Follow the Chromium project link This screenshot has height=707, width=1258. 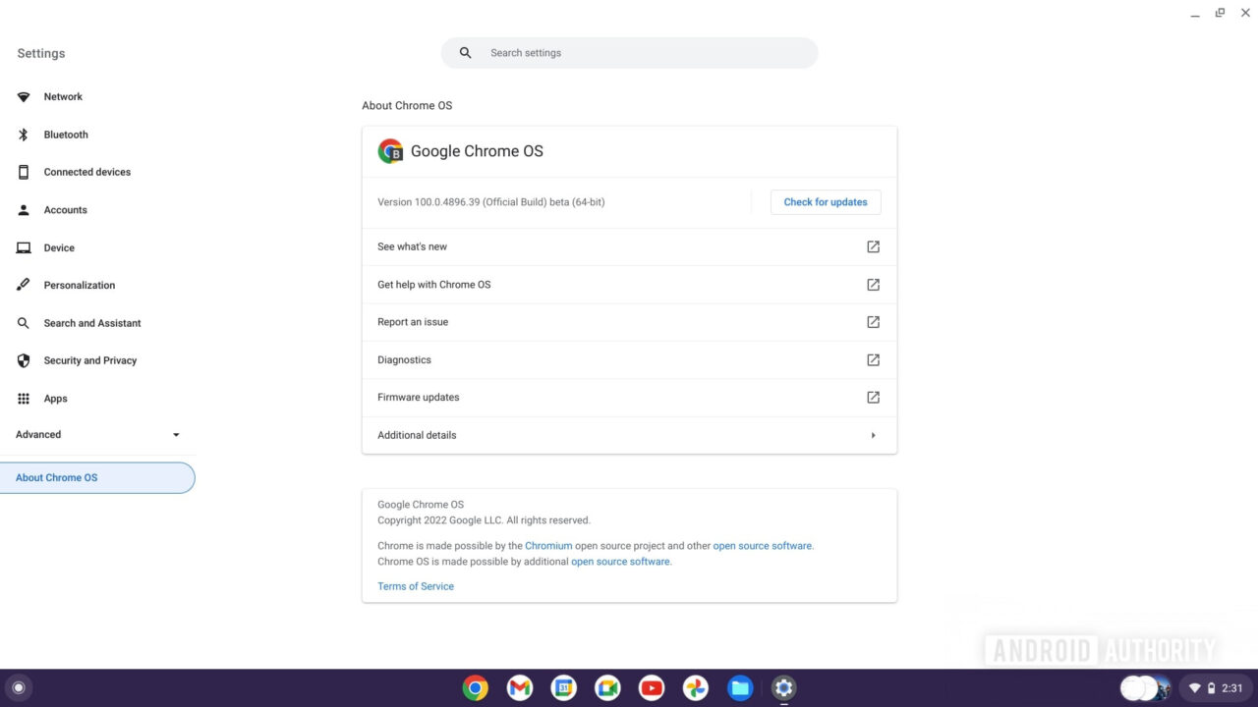coord(548,545)
